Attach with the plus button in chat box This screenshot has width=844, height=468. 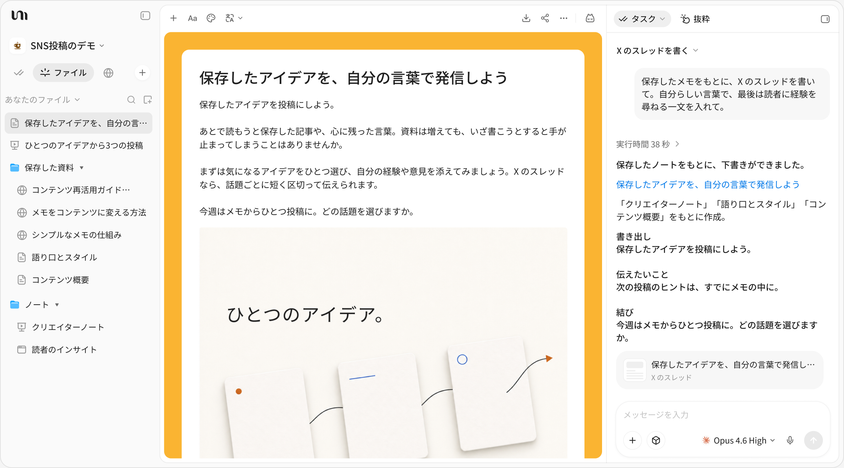(633, 441)
